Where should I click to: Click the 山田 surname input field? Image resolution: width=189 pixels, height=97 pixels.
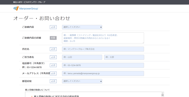[x=82, y=57]
